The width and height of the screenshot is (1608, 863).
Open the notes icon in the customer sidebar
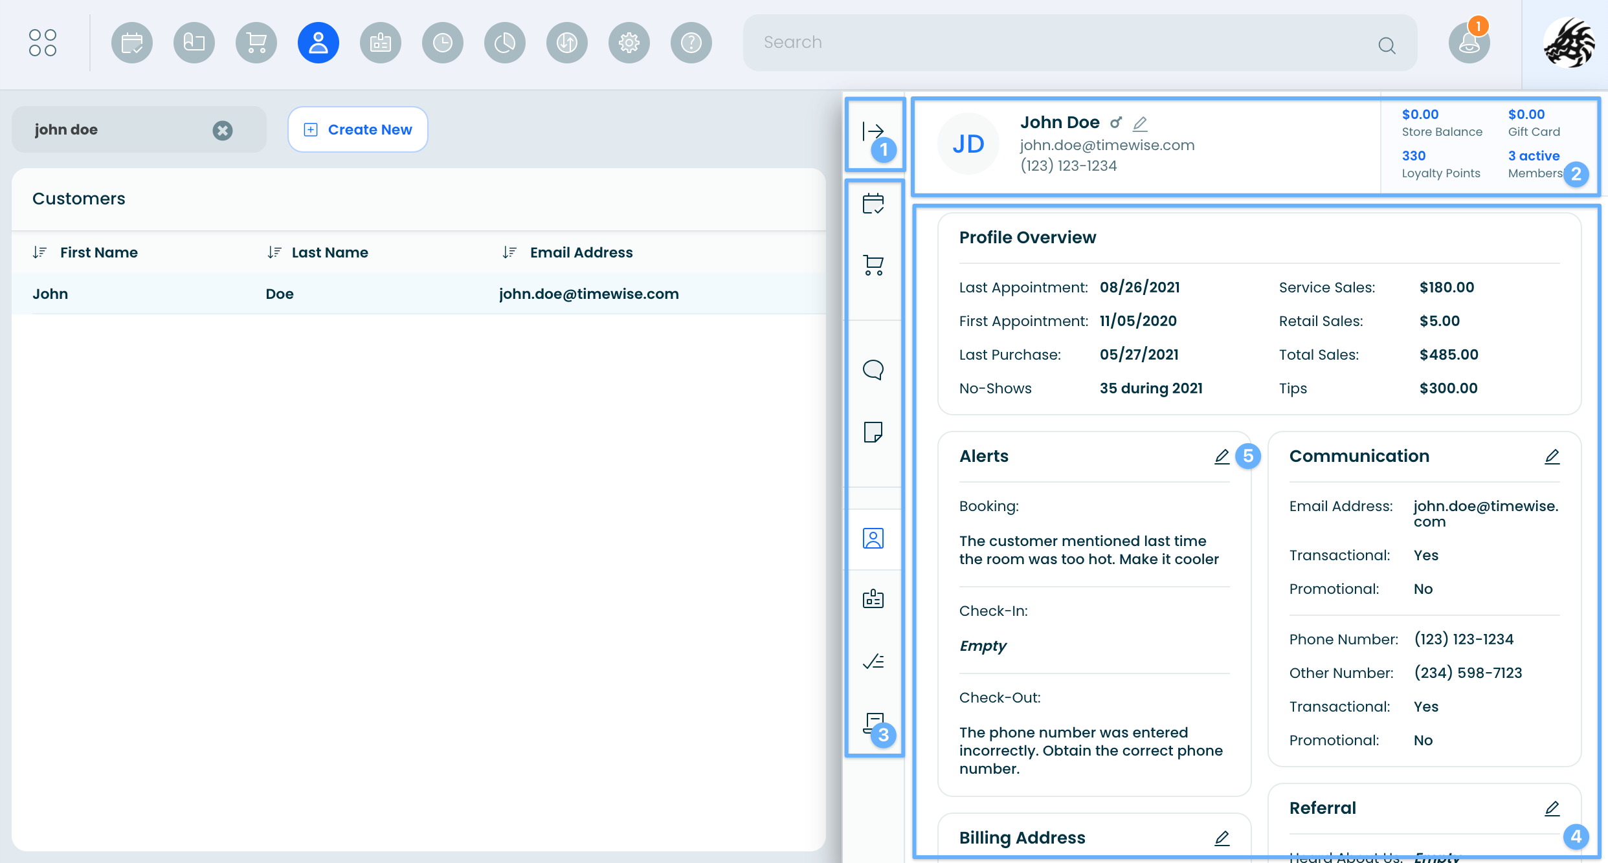point(873,431)
